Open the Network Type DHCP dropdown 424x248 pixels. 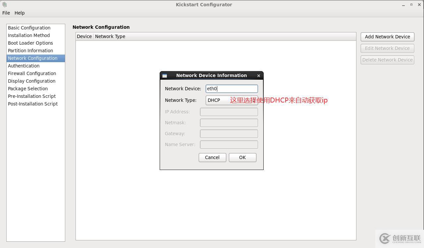(232, 100)
